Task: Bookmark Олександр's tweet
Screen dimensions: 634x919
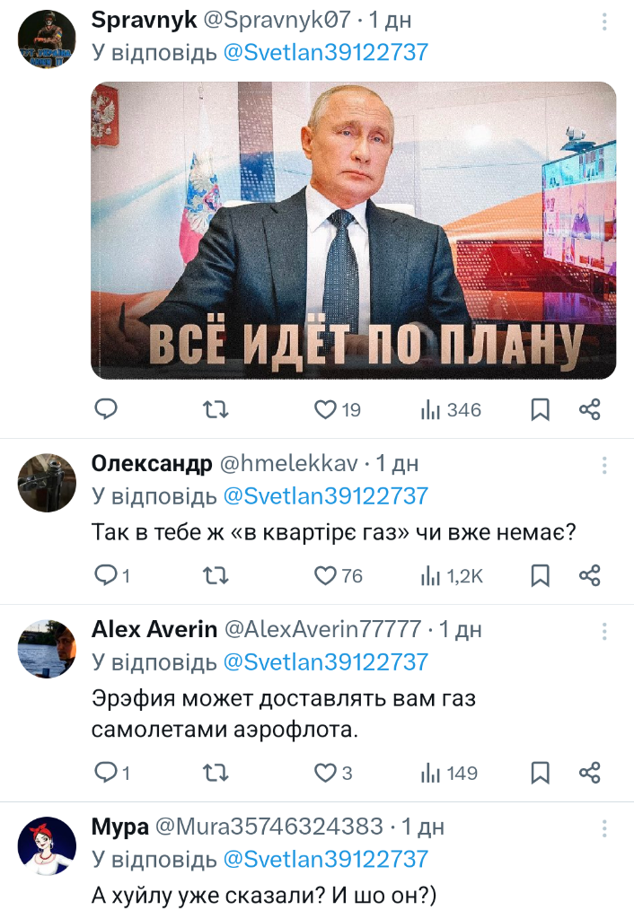Action: (540, 575)
